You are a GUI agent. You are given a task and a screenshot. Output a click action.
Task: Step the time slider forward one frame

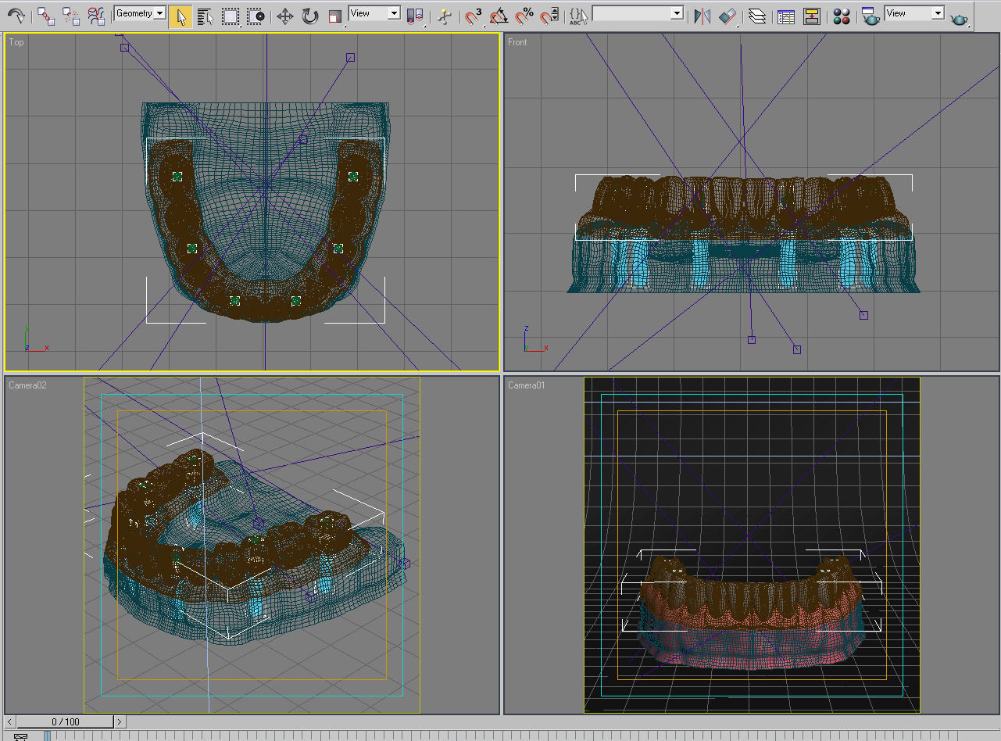[120, 721]
